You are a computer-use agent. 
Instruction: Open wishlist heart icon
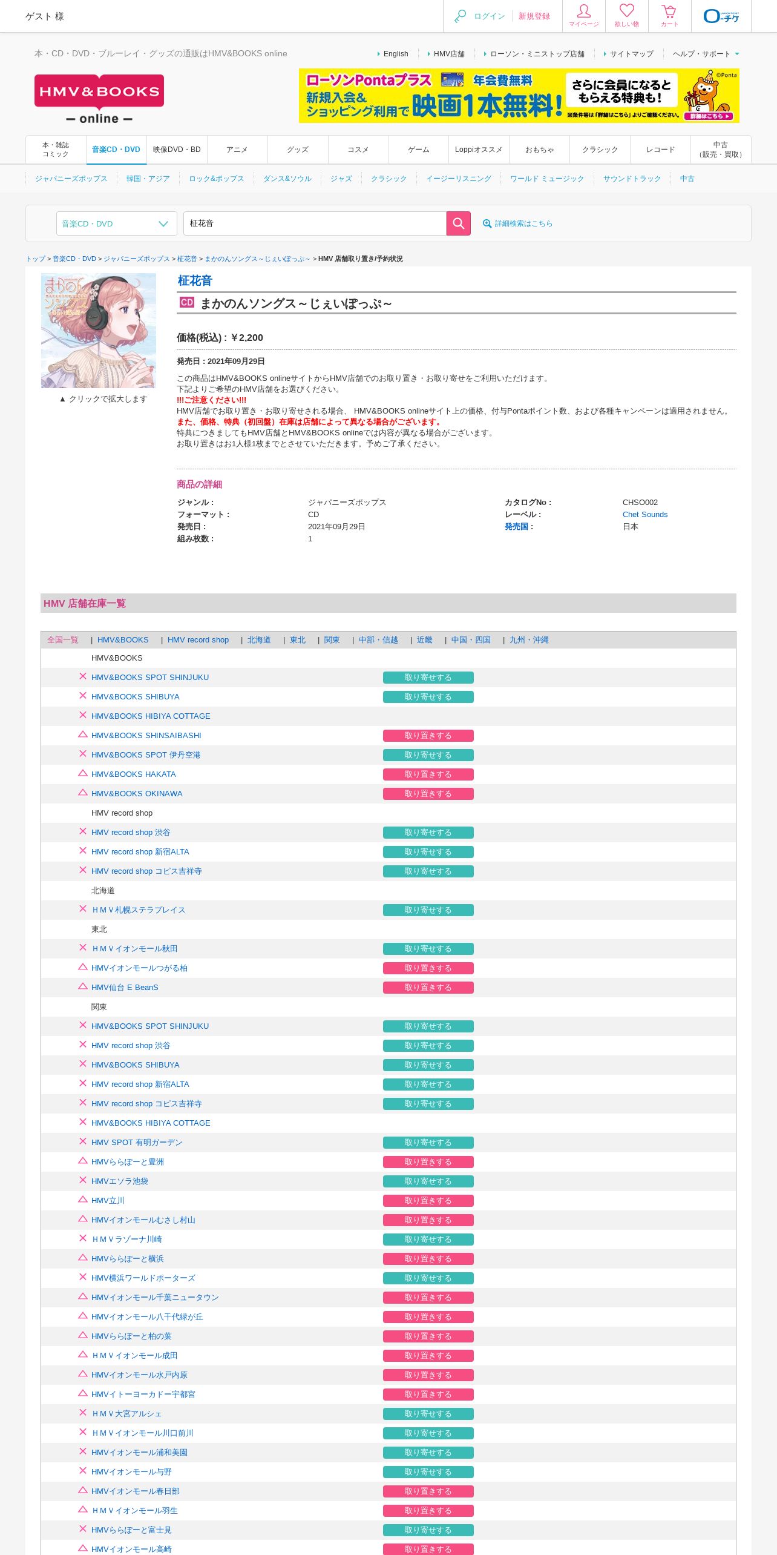[626, 16]
